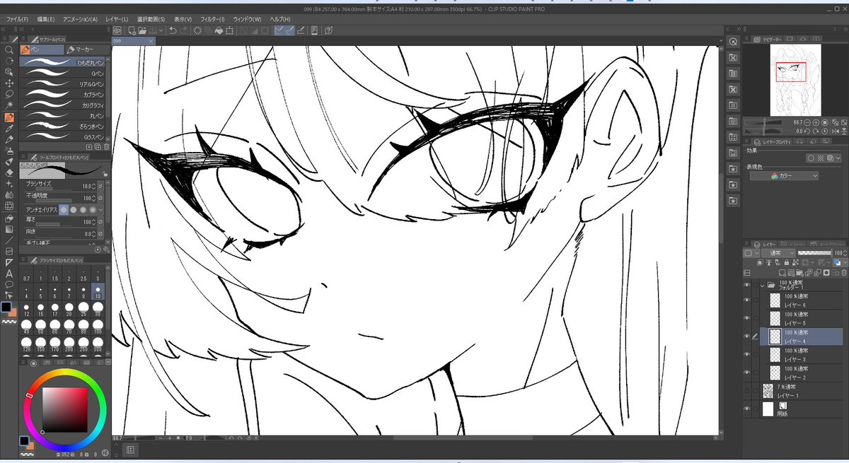Select the レイヤー 3 layer thumbnail
The image size is (849, 463).
tap(775, 354)
